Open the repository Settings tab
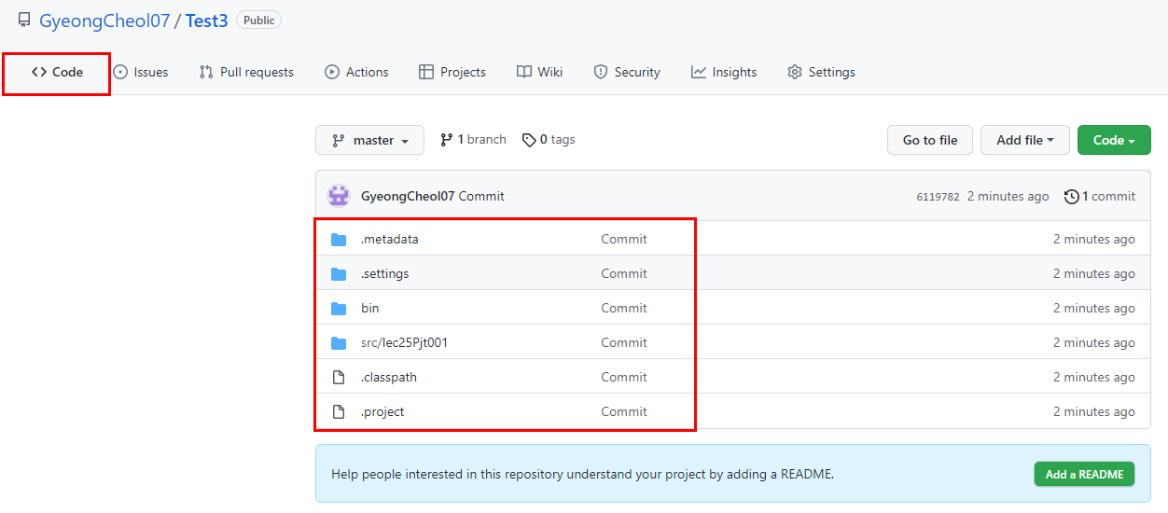 click(x=821, y=72)
